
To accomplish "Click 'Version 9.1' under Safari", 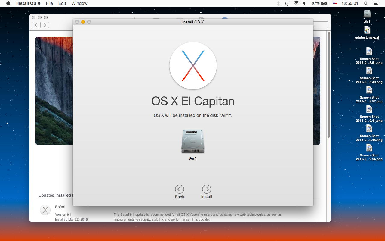I will (63, 214).
